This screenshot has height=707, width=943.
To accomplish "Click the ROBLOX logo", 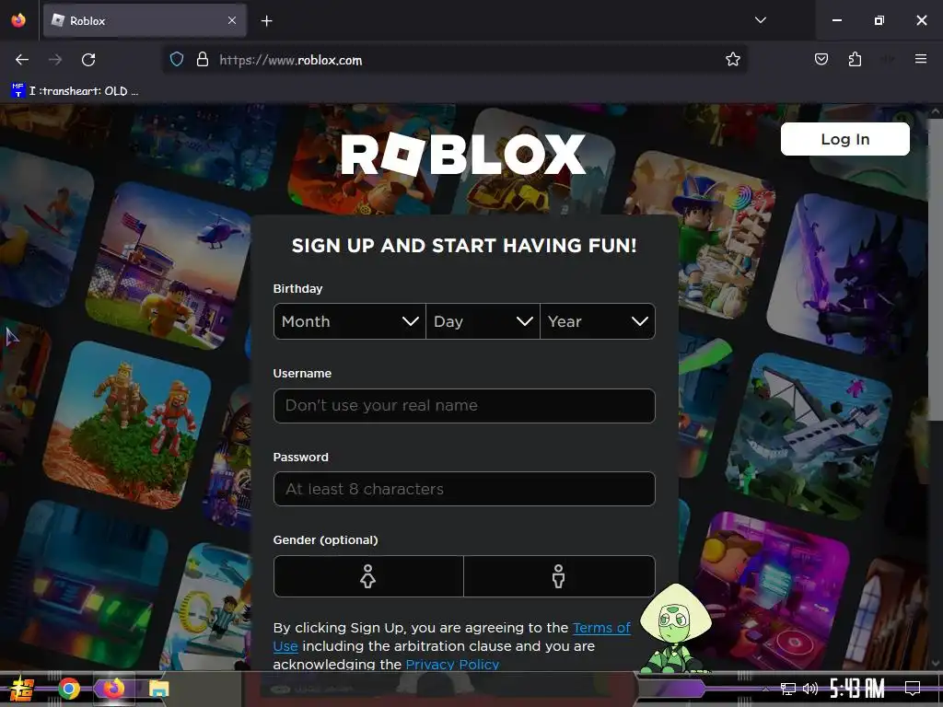I will pyautogui.click(x=463, y=155).
